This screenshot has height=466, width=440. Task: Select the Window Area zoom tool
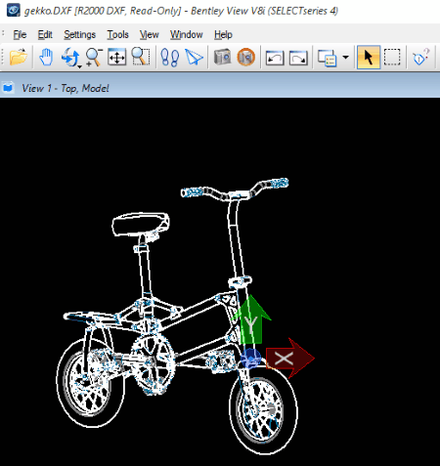pyautogui.click(x=141, y=58)
